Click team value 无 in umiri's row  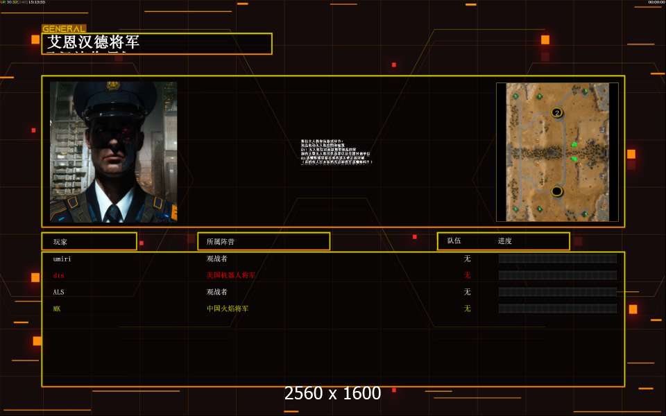point(467,259)
